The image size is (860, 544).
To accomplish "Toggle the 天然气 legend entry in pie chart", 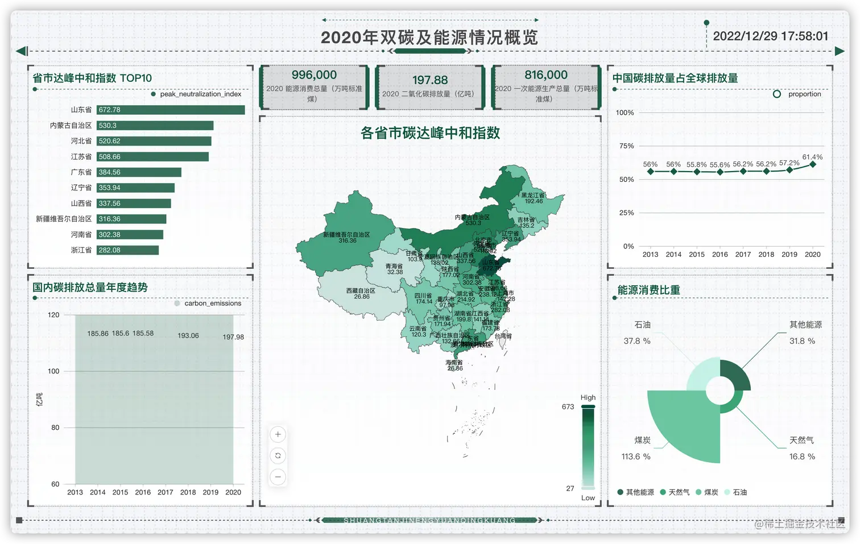I will click(675, 492).
